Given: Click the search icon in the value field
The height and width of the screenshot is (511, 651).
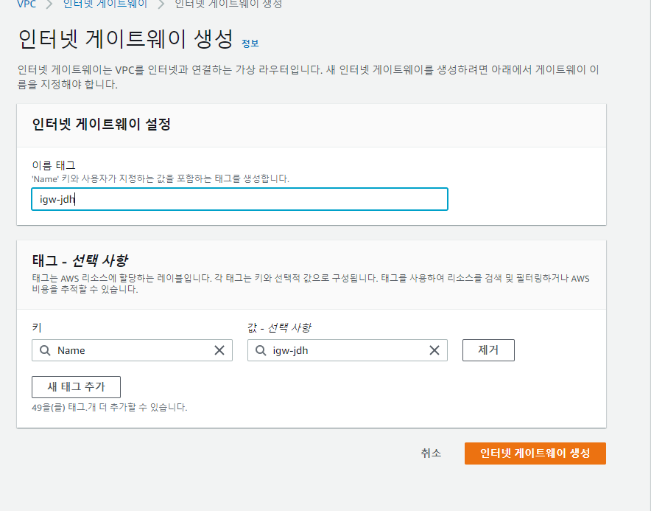Looking at the screenshot, I should click(x=261, y=350).
